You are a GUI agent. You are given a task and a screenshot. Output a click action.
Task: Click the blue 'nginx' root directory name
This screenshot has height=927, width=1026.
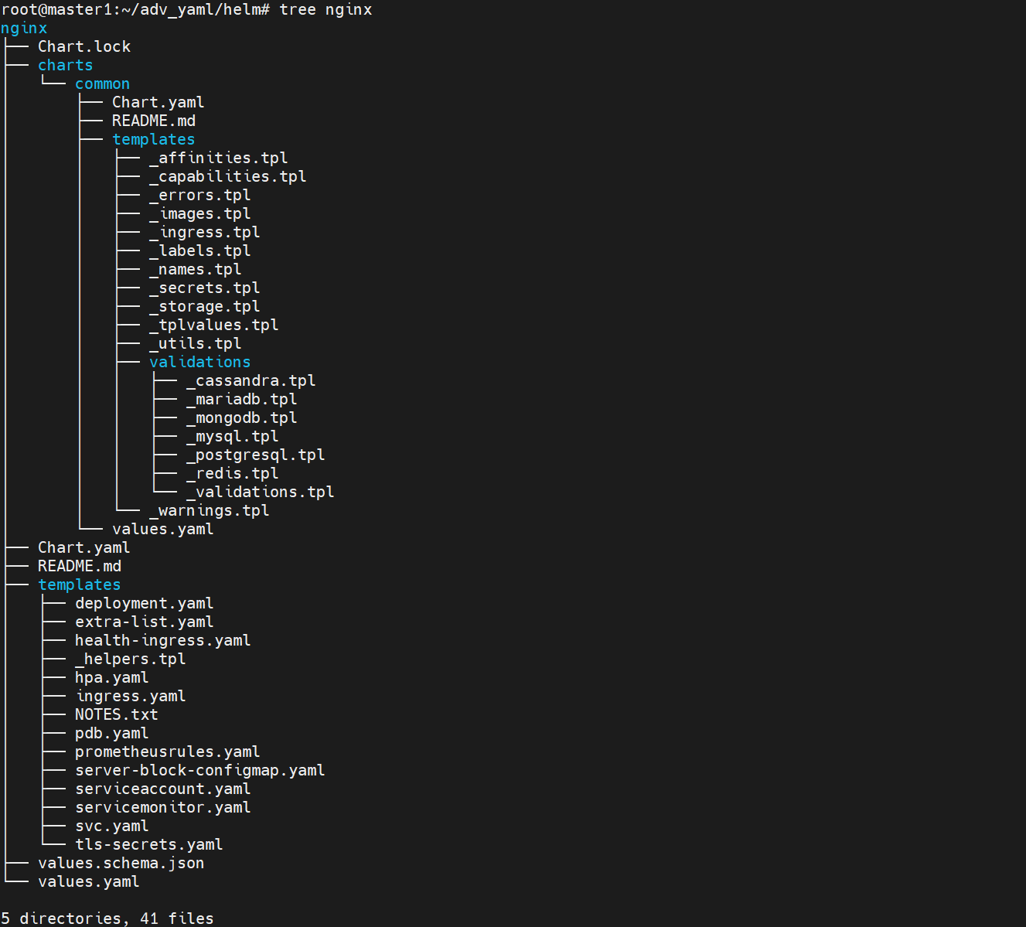(x=23, y=28)
